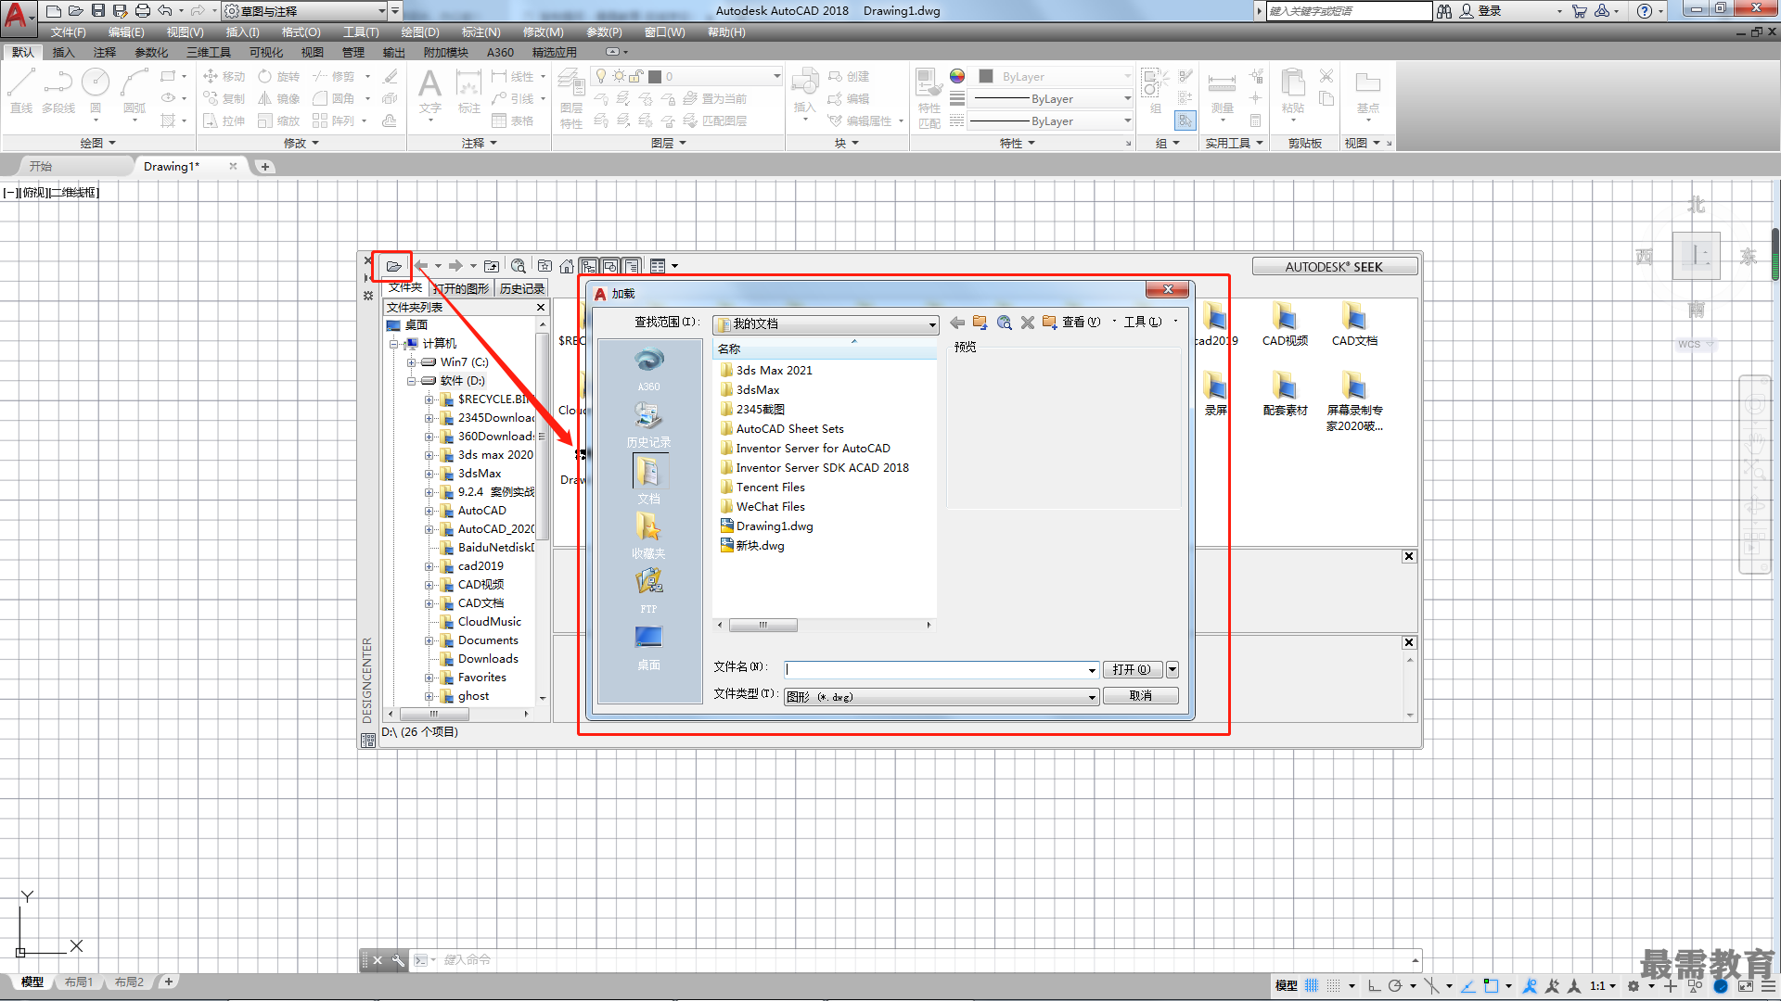
Task: Toggle DesignCenter description pane button
Action: (x=632, y=266)
